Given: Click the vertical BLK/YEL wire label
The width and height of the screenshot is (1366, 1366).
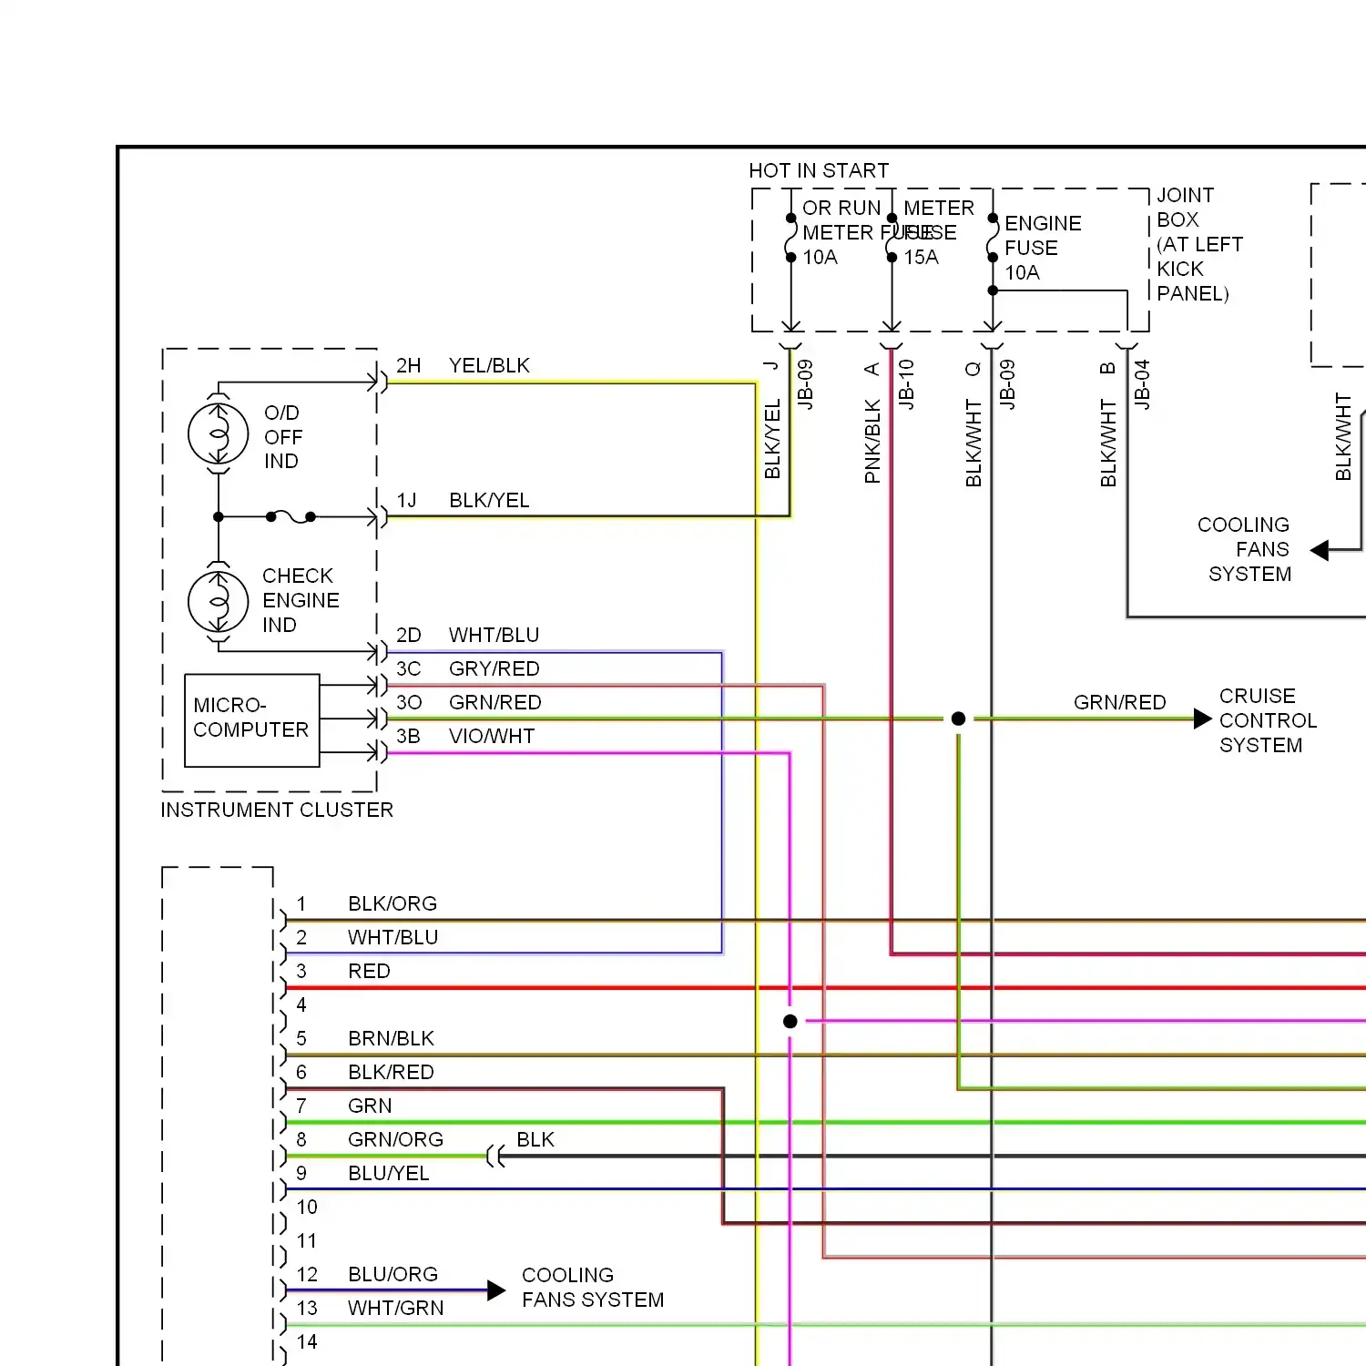Looking at the screenshot, I should click(x=772, y=439).
